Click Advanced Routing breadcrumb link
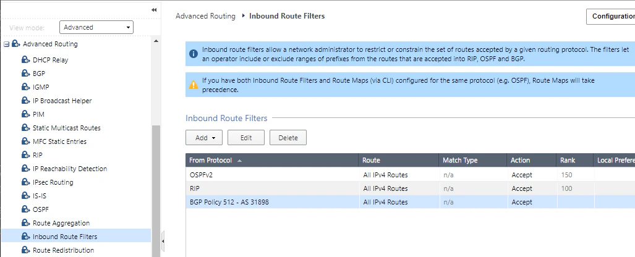The height and width of the screenshot is (257, 635). 205,16
